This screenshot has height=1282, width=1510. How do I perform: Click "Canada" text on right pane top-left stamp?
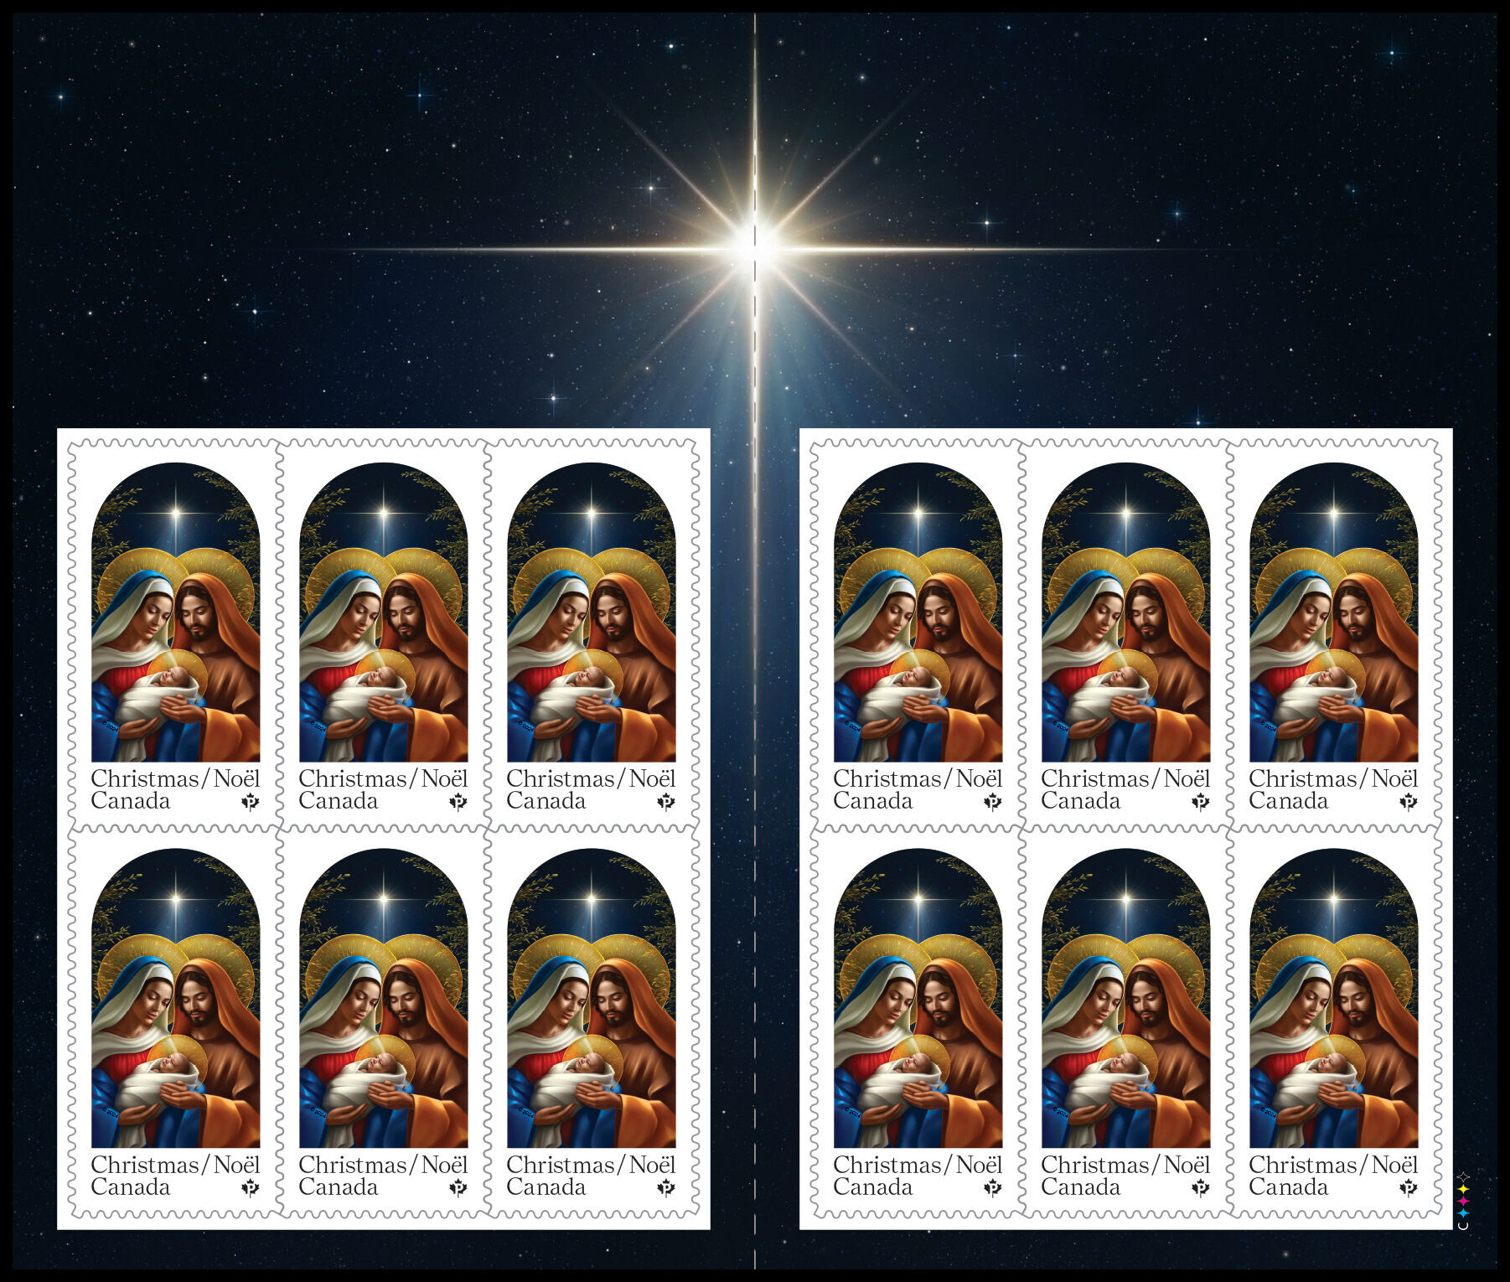point(873,801)
